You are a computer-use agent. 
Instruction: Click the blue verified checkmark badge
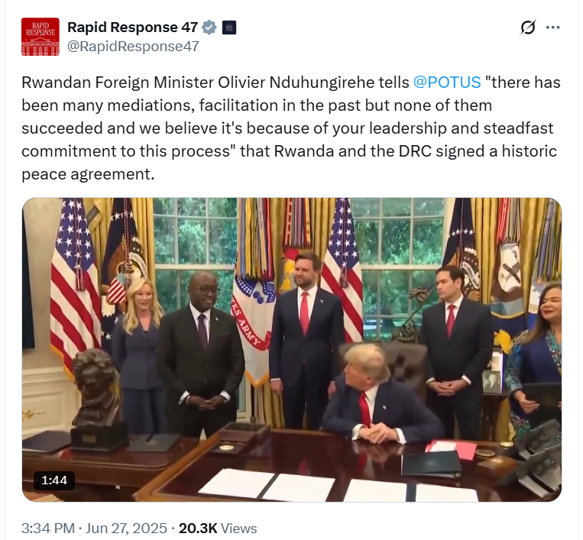209,27
